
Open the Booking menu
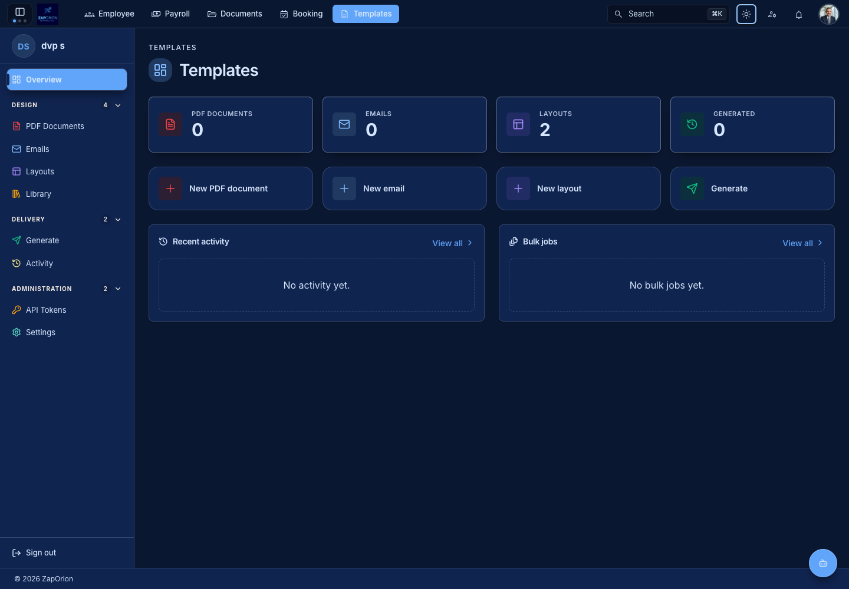pyautogui.click(x=301, y=14)
